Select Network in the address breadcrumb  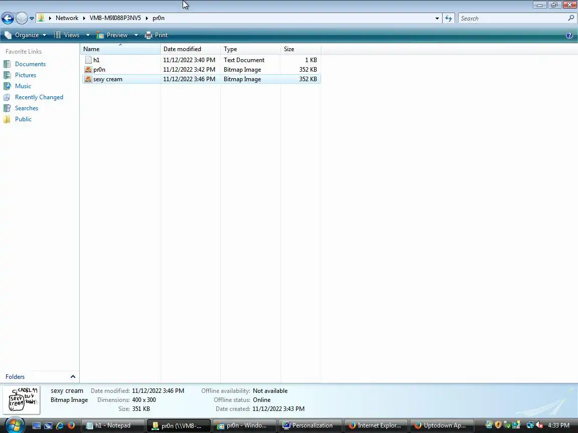tap(67, 18)
